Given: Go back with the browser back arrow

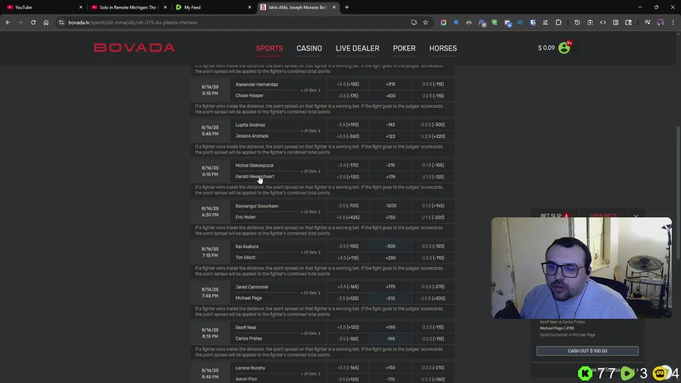Looking at the screenshot, I should [x=7, y=22].
